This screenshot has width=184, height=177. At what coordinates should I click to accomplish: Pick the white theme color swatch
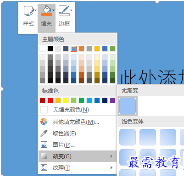click(x=42, y=48)
